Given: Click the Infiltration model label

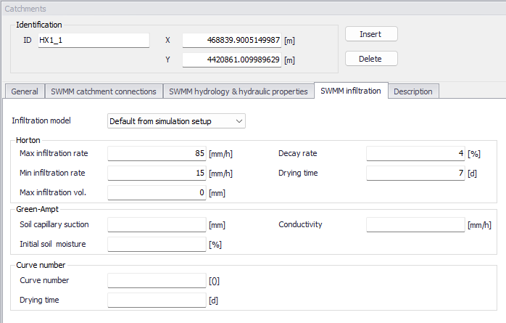Looking at the screenshot, I should point(41,120).
